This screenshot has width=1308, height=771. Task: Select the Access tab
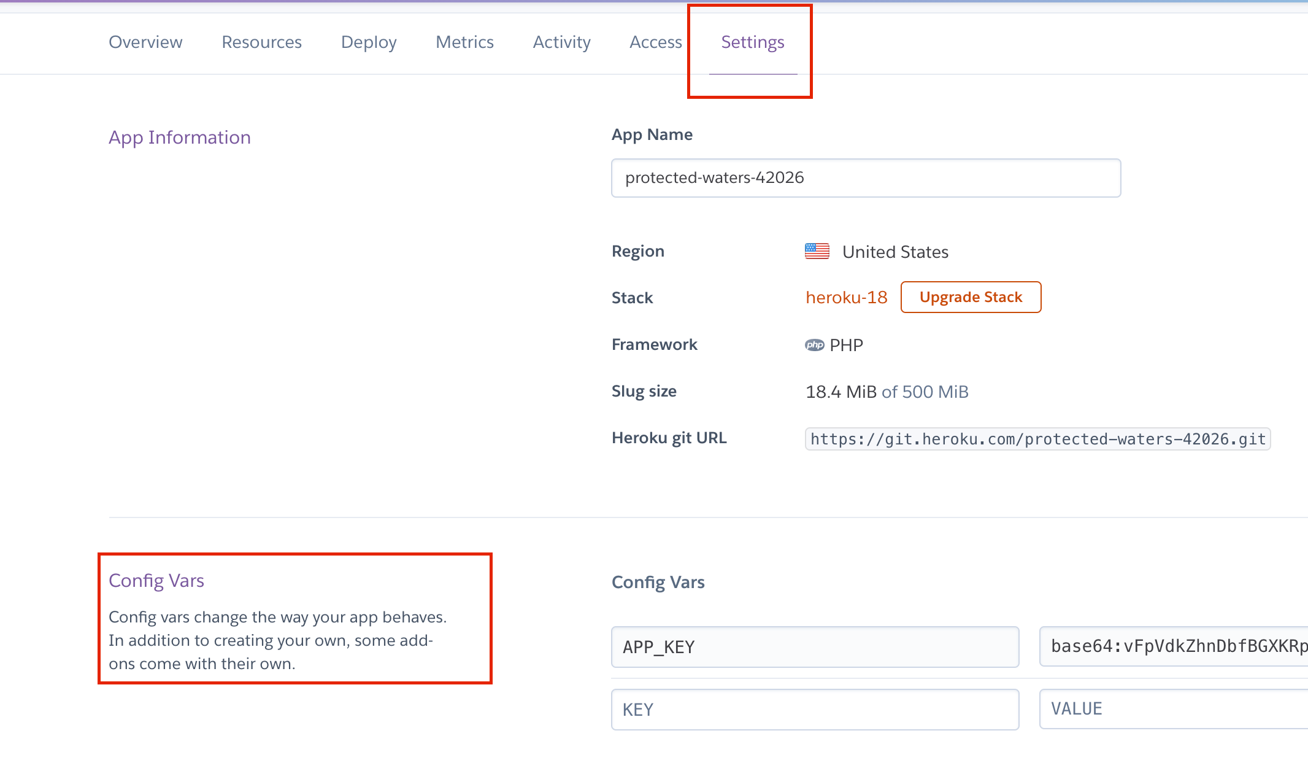click(655, 42)
